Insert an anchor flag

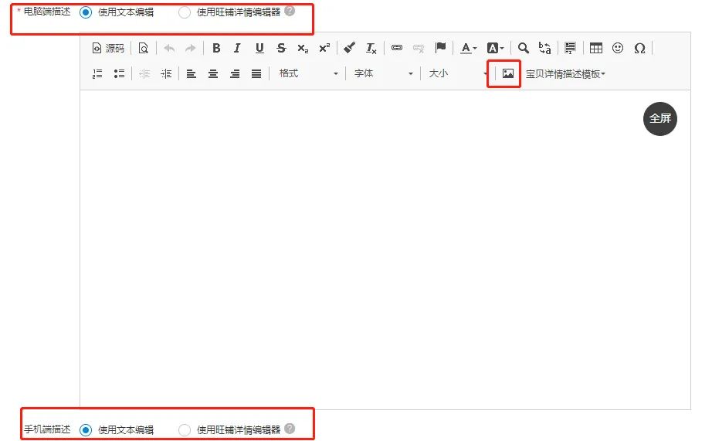click(x=440, y=48)
